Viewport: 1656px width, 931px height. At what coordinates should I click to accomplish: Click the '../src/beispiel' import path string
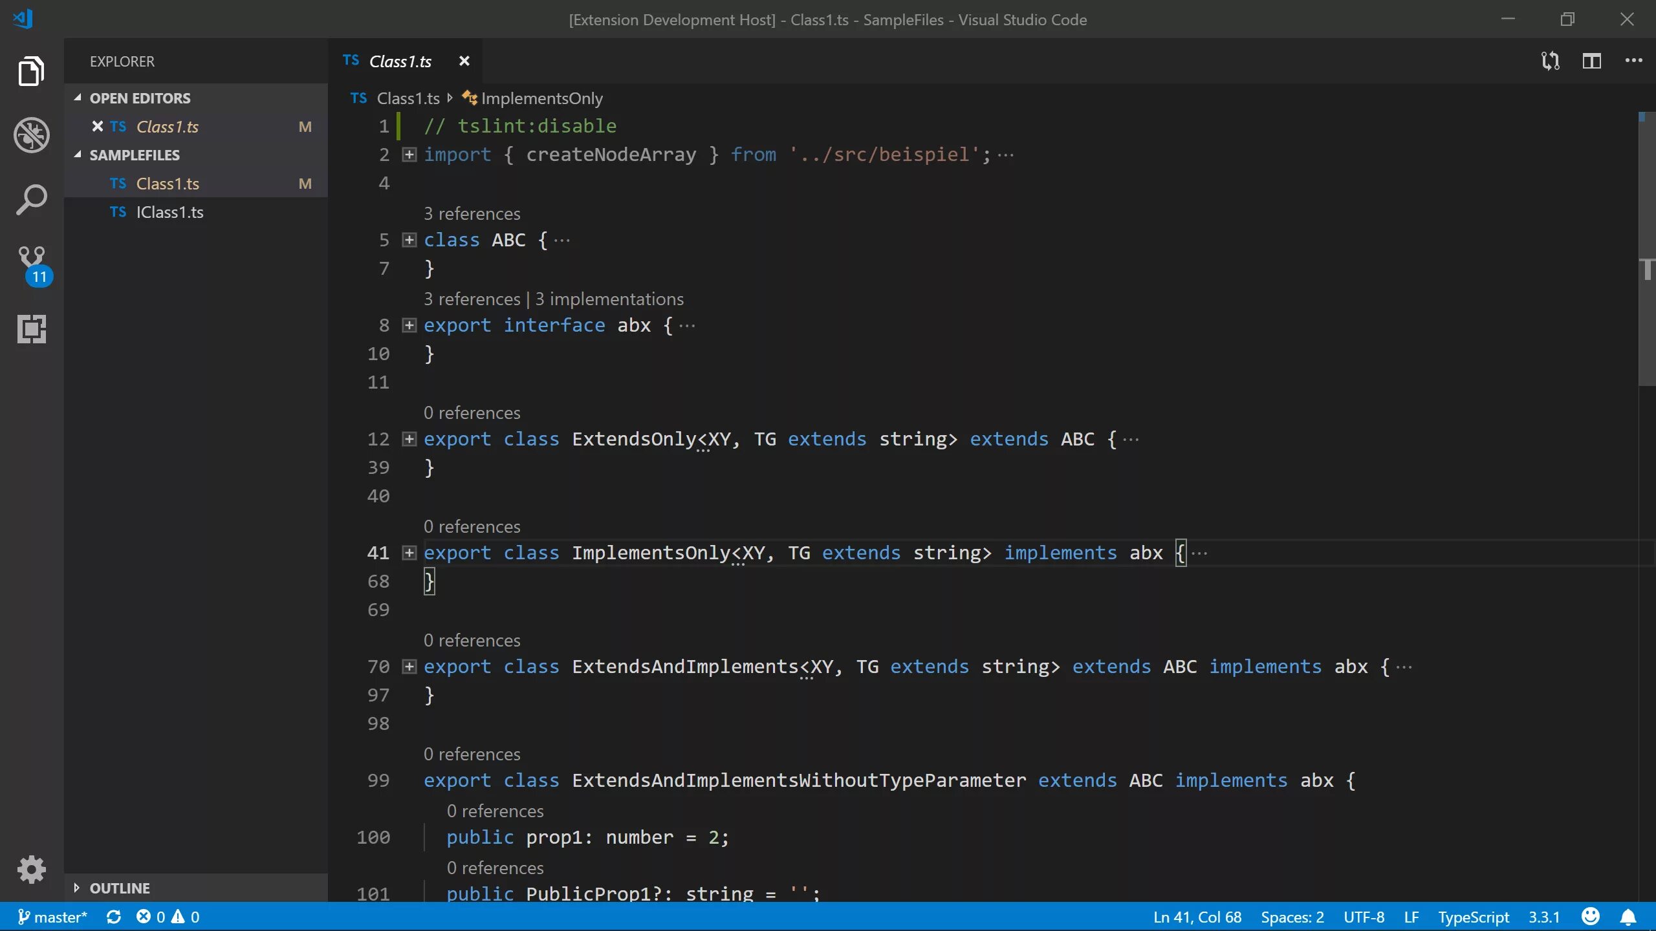pyautogui.click(x=884, y=155)
